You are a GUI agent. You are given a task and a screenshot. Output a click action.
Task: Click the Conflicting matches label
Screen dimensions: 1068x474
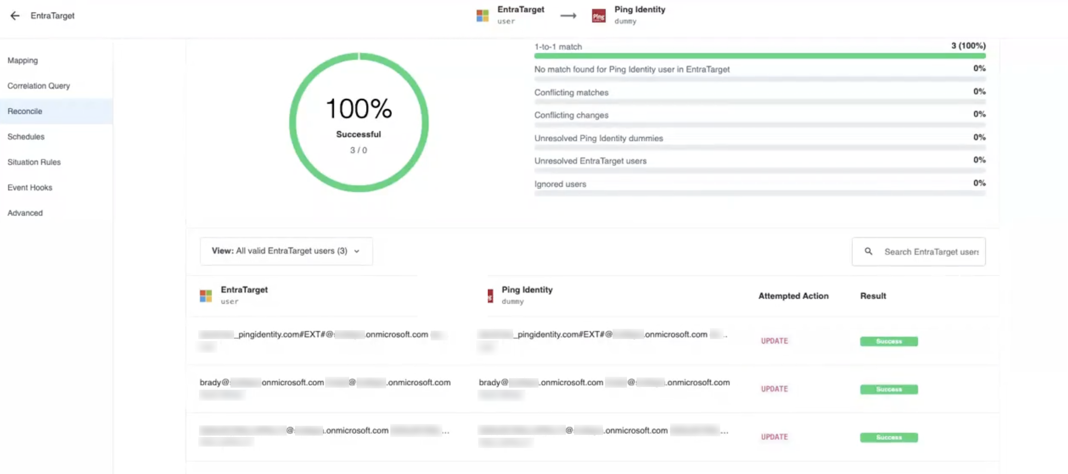[571, 92]
